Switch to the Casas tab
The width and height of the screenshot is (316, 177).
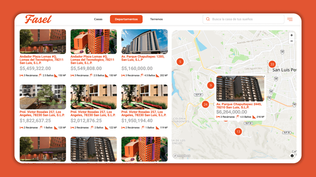98,19
